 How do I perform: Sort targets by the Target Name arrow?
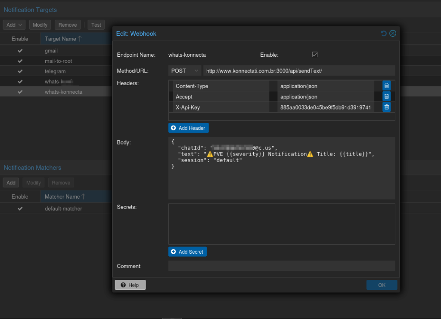tap(80, 39)
